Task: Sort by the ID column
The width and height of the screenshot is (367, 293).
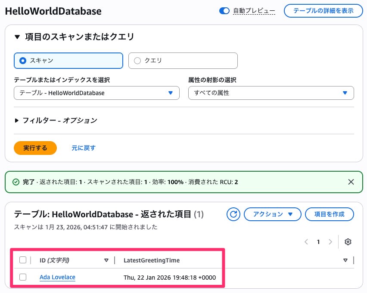Action: tap(106, 260)
